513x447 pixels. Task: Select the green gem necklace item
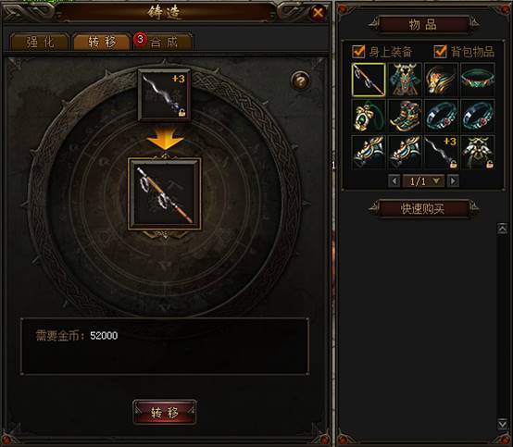369,116
